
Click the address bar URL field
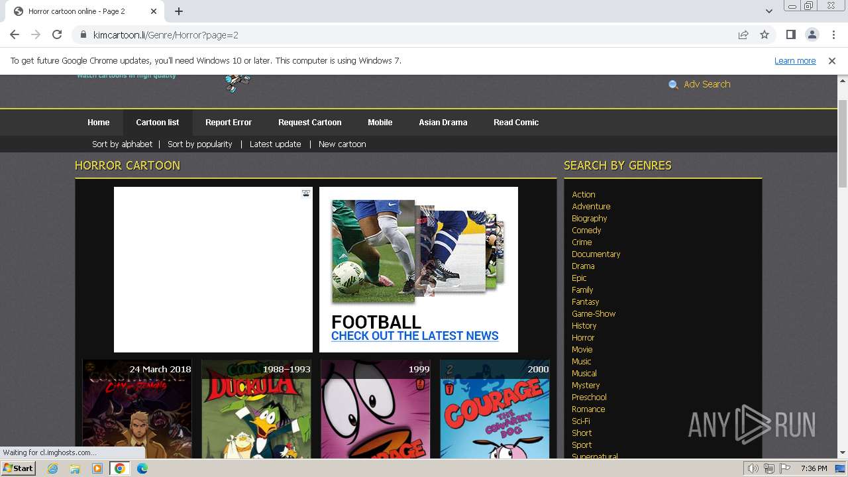(411, 35)
